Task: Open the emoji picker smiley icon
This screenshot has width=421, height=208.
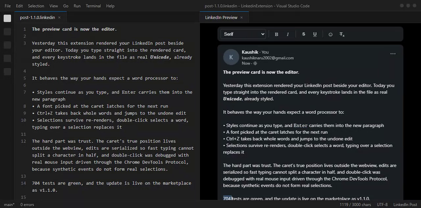Action: (x=331, y=34)
